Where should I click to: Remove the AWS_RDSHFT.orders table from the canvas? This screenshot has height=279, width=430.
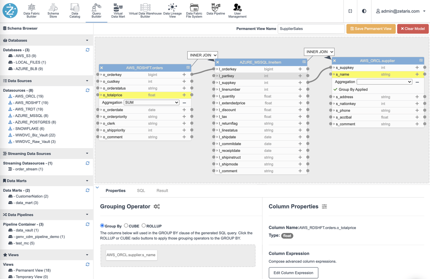tap(102, 68)
